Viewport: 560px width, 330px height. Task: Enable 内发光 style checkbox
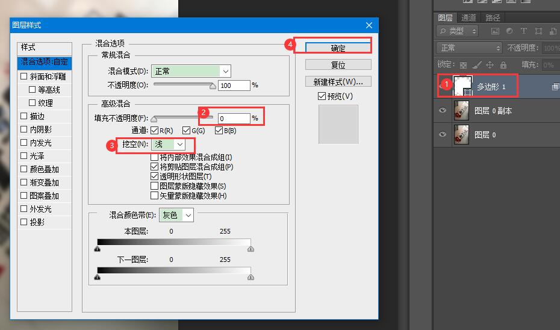click(x=24, y=142)
